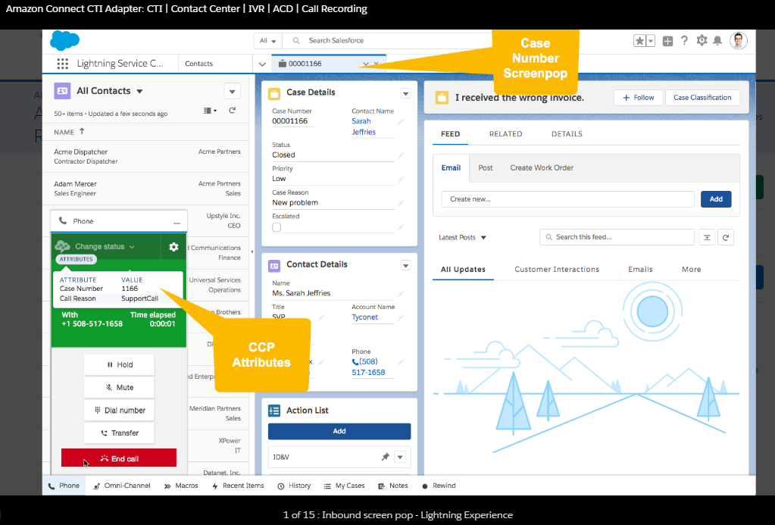The width and height of the screenshot is (775, 525).
Task: Follow this case
Action: click(639, 98)
